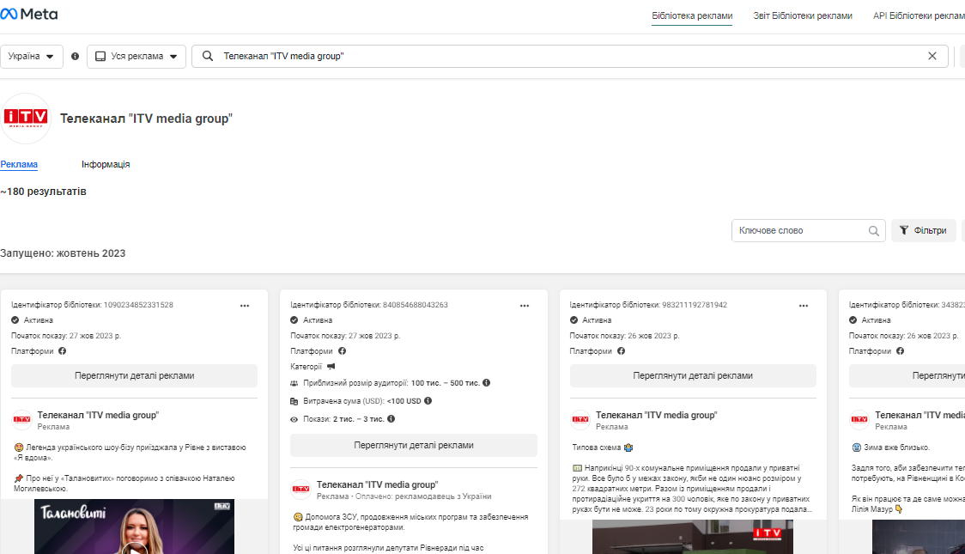The height and width of the screenshot is (554, 965).
Task: Click the ITV avatar in the second ad post
Action: pyautogui.click(x=301, y=490)
